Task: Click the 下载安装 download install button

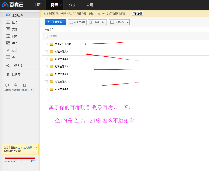Action: 138,14
